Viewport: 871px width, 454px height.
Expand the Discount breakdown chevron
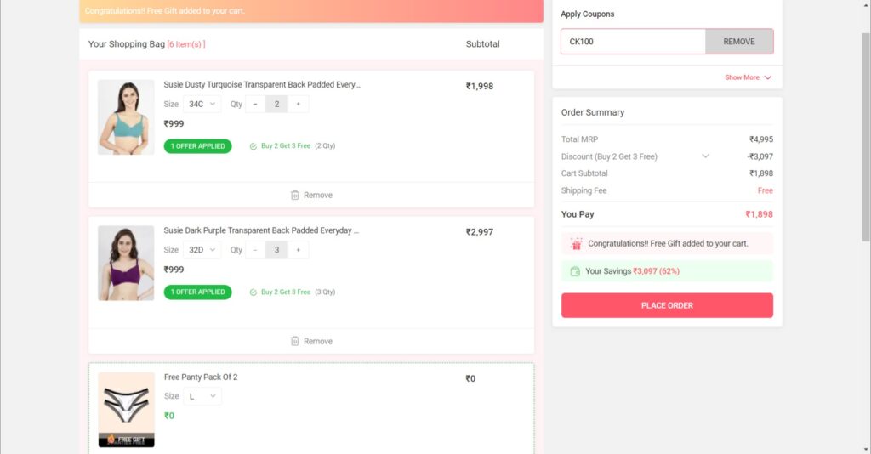705,156
